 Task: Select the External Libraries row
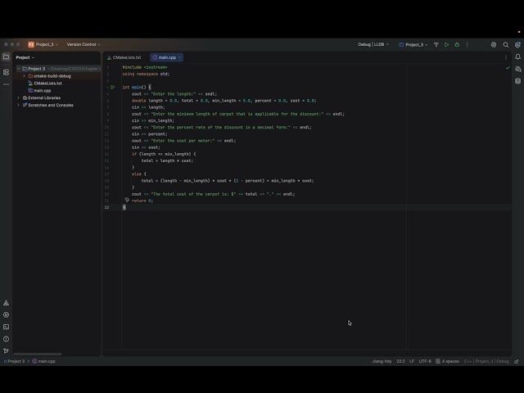pyautogui.click(x=56, y=98)
